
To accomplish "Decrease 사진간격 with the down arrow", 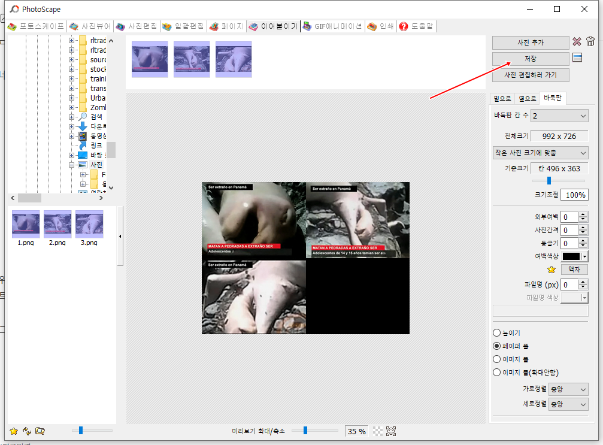I will click(x=583, y=233).
